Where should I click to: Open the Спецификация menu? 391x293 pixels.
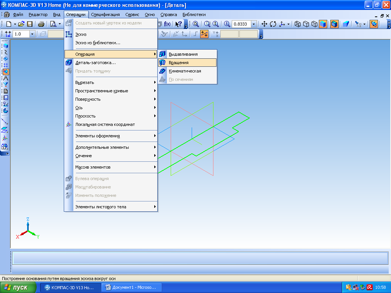point(105,15)
